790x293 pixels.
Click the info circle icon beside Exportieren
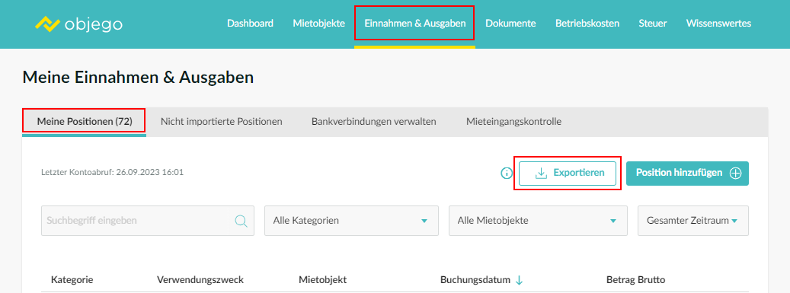(x=507, y=174)
